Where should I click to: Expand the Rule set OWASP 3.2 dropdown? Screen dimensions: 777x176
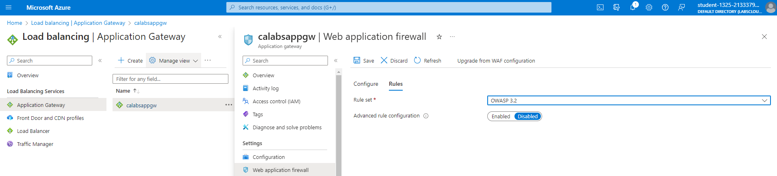pyautogui.click(x=629, y=100)
